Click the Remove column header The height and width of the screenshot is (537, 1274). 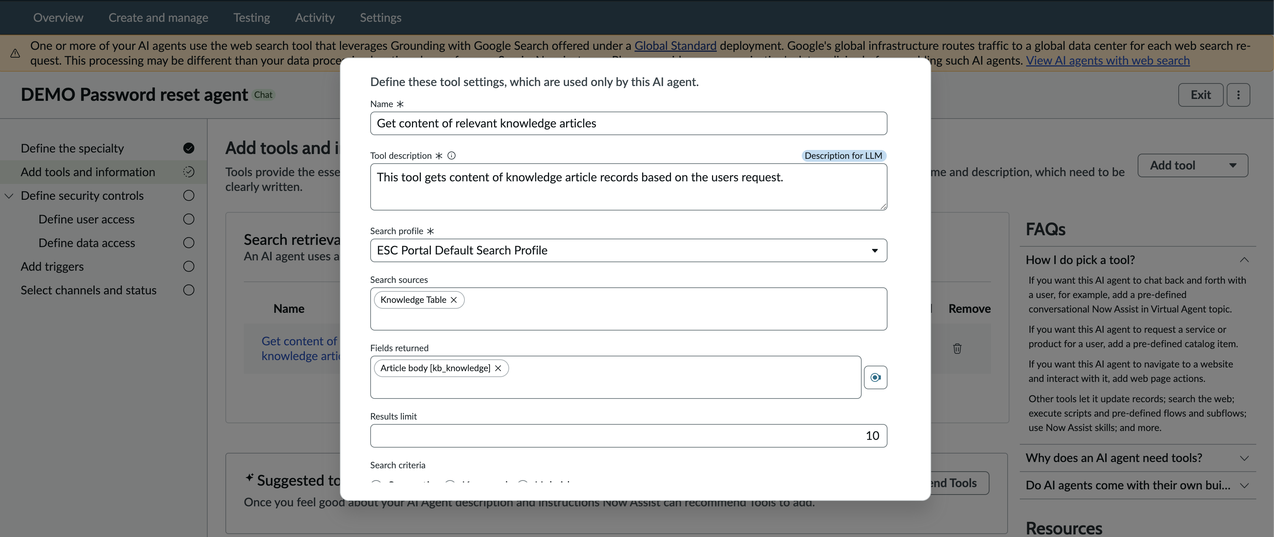coord(969,309)
